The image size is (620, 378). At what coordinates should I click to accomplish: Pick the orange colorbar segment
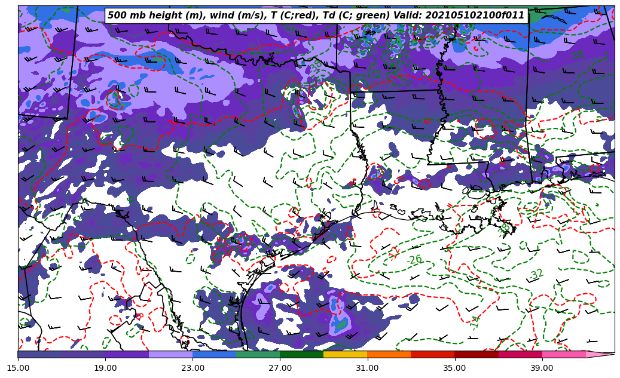[389, 354]
